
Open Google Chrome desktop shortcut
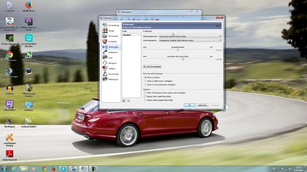coord(10,56)
